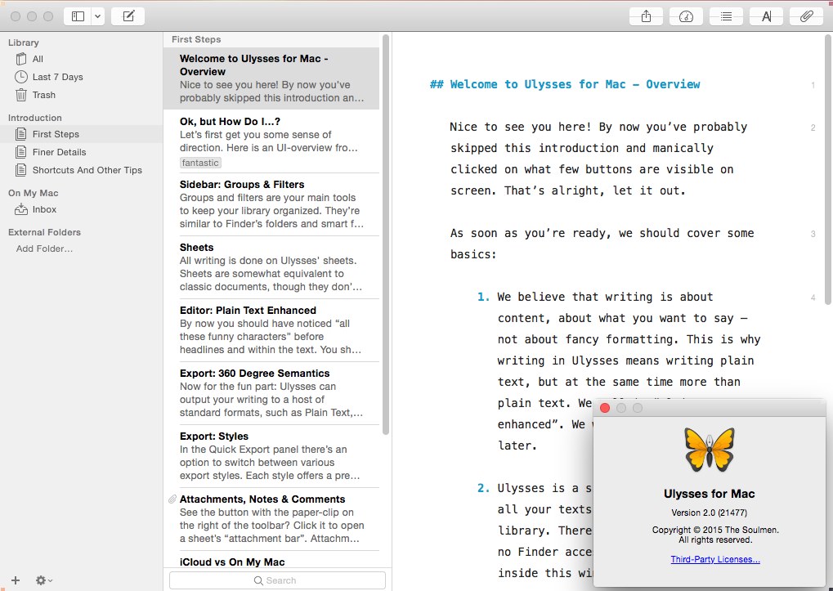Click the paragraph As soon as you're ready

(602, 244)
